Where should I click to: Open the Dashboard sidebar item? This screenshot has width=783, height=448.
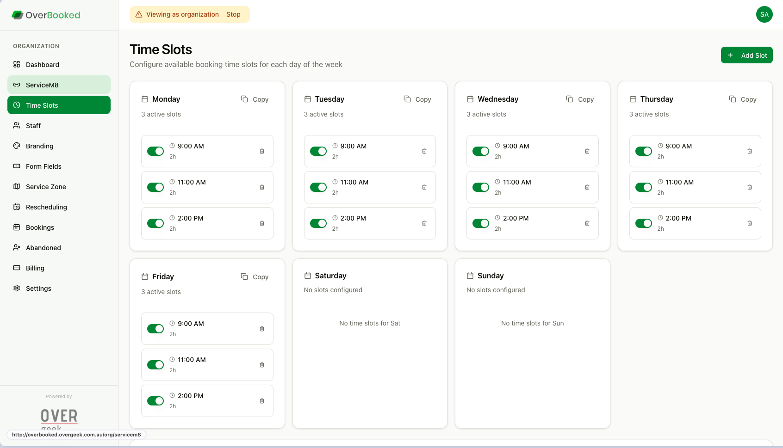42,65
